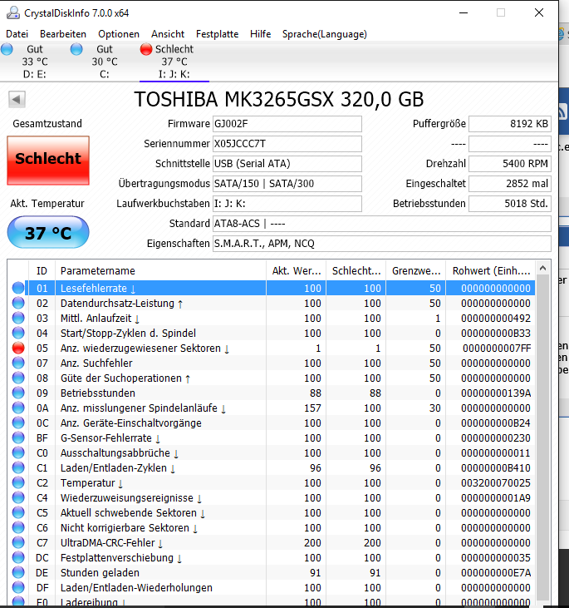
Task: Open the Ansicht menu
Action: pos(168,34)
